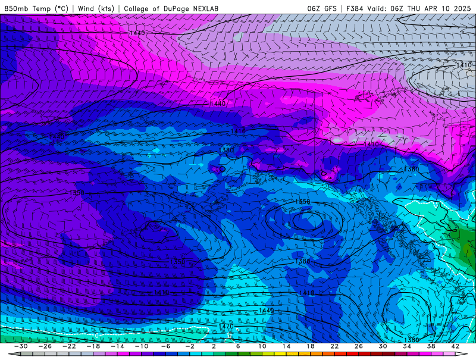Click 'F384 Valid: 06Z THU APR 10 2025' text
This screenshot has height=357, width=476.
tap(408, 8)
